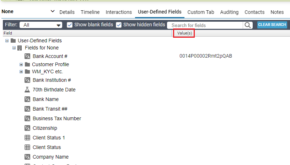Viewport: 290px width, 165px height.
Task: Open the Notes tab
Action: tap(277, 12)
